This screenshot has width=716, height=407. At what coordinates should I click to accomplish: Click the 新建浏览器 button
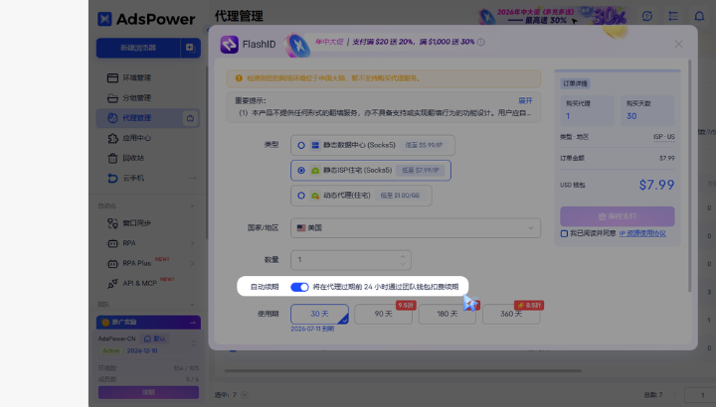coord(138,48)
